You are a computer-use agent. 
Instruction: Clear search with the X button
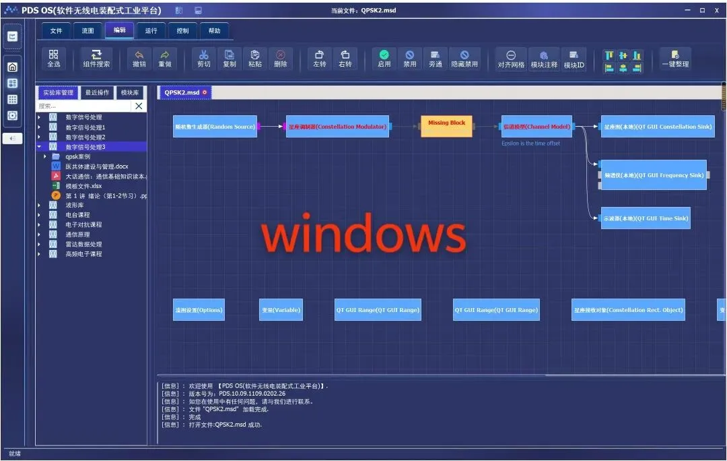coord(139,106)
